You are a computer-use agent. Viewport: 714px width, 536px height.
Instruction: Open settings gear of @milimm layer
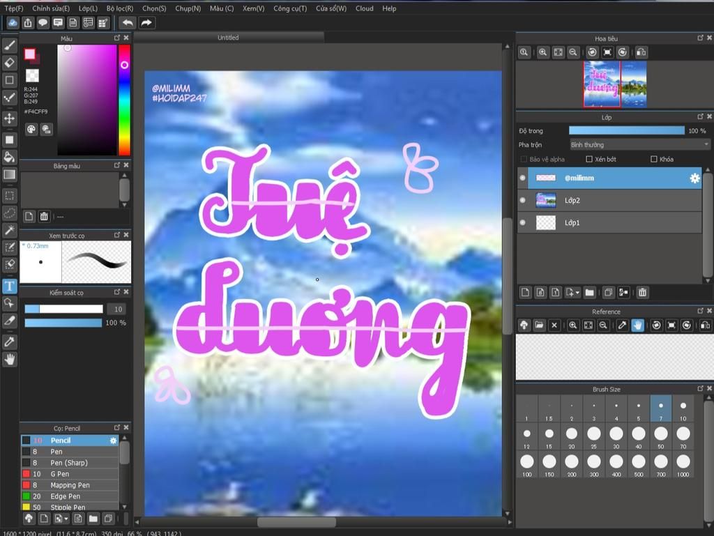tap(694, 178)
